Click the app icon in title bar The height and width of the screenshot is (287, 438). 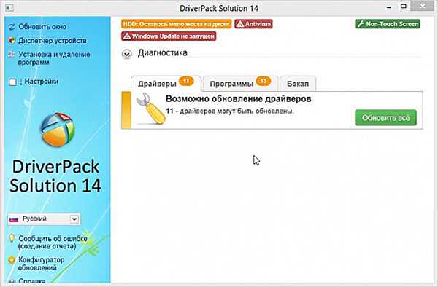(x=9, y=8)
